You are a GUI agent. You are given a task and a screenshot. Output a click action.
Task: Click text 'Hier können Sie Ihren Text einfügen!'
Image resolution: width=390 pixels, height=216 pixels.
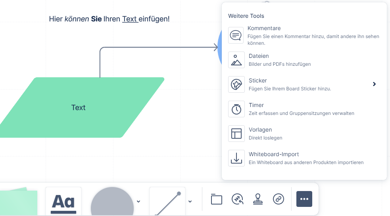[109, 19]
